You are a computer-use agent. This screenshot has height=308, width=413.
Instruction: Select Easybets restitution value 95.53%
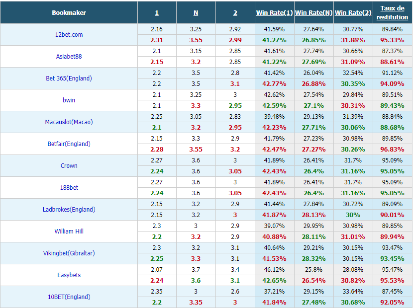pyautogui.click(x=392, y=280)
